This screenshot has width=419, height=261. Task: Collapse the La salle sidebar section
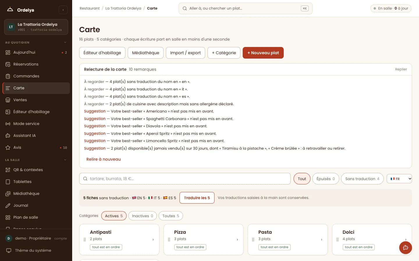click(x=65, y=160)
